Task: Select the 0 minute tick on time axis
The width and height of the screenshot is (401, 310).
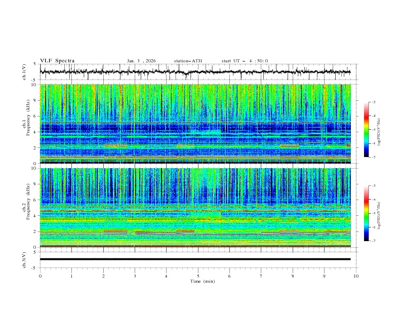Action: pyautogui.click(x=40, y=276)
